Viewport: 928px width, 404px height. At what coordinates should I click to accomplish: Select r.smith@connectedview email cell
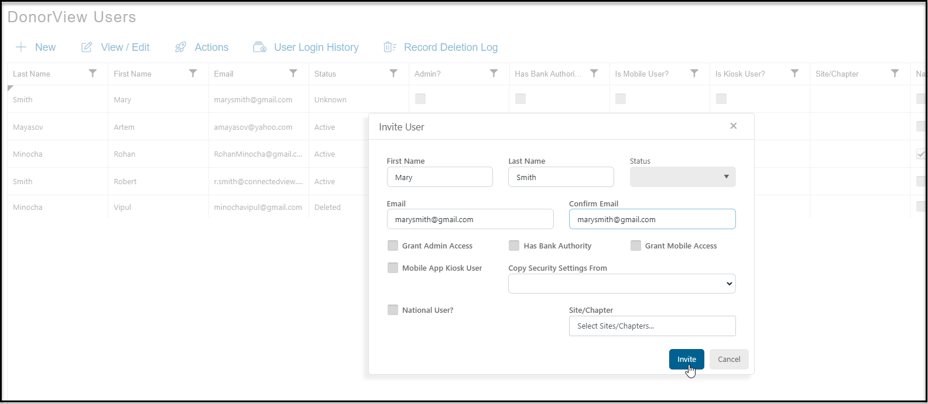[x=258, y=182]
